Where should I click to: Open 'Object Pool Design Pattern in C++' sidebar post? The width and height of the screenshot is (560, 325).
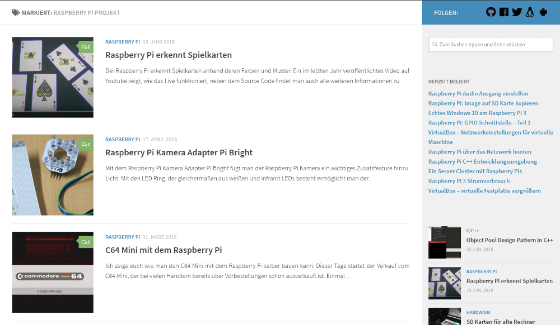[510, 240]
